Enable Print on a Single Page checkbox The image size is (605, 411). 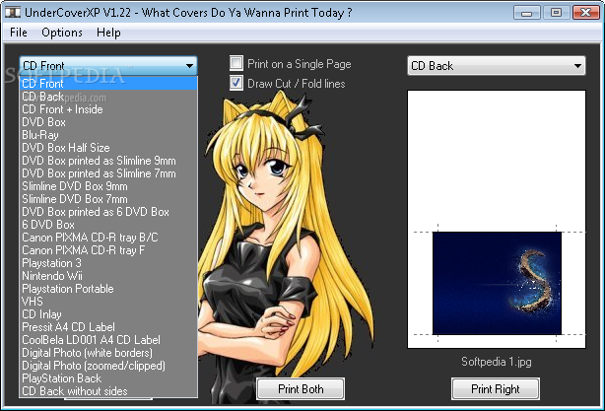click(x=236, y=63)
